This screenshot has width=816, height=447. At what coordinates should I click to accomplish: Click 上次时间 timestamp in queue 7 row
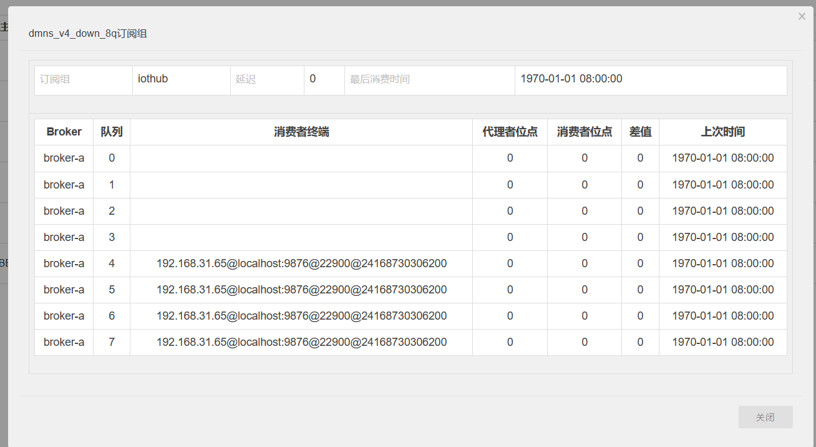(723, 342)
